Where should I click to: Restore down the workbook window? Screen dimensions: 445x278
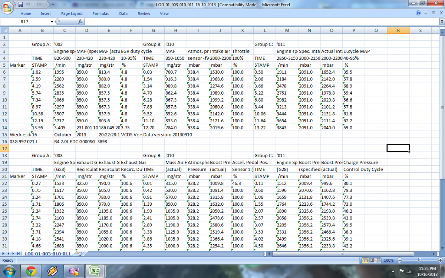[x=433, y=13]
